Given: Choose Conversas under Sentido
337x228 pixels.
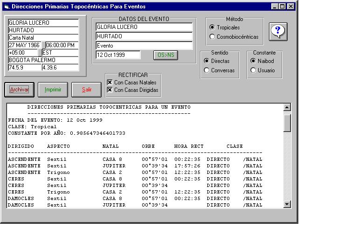Looking at the screenshot, I should (207, 70).
